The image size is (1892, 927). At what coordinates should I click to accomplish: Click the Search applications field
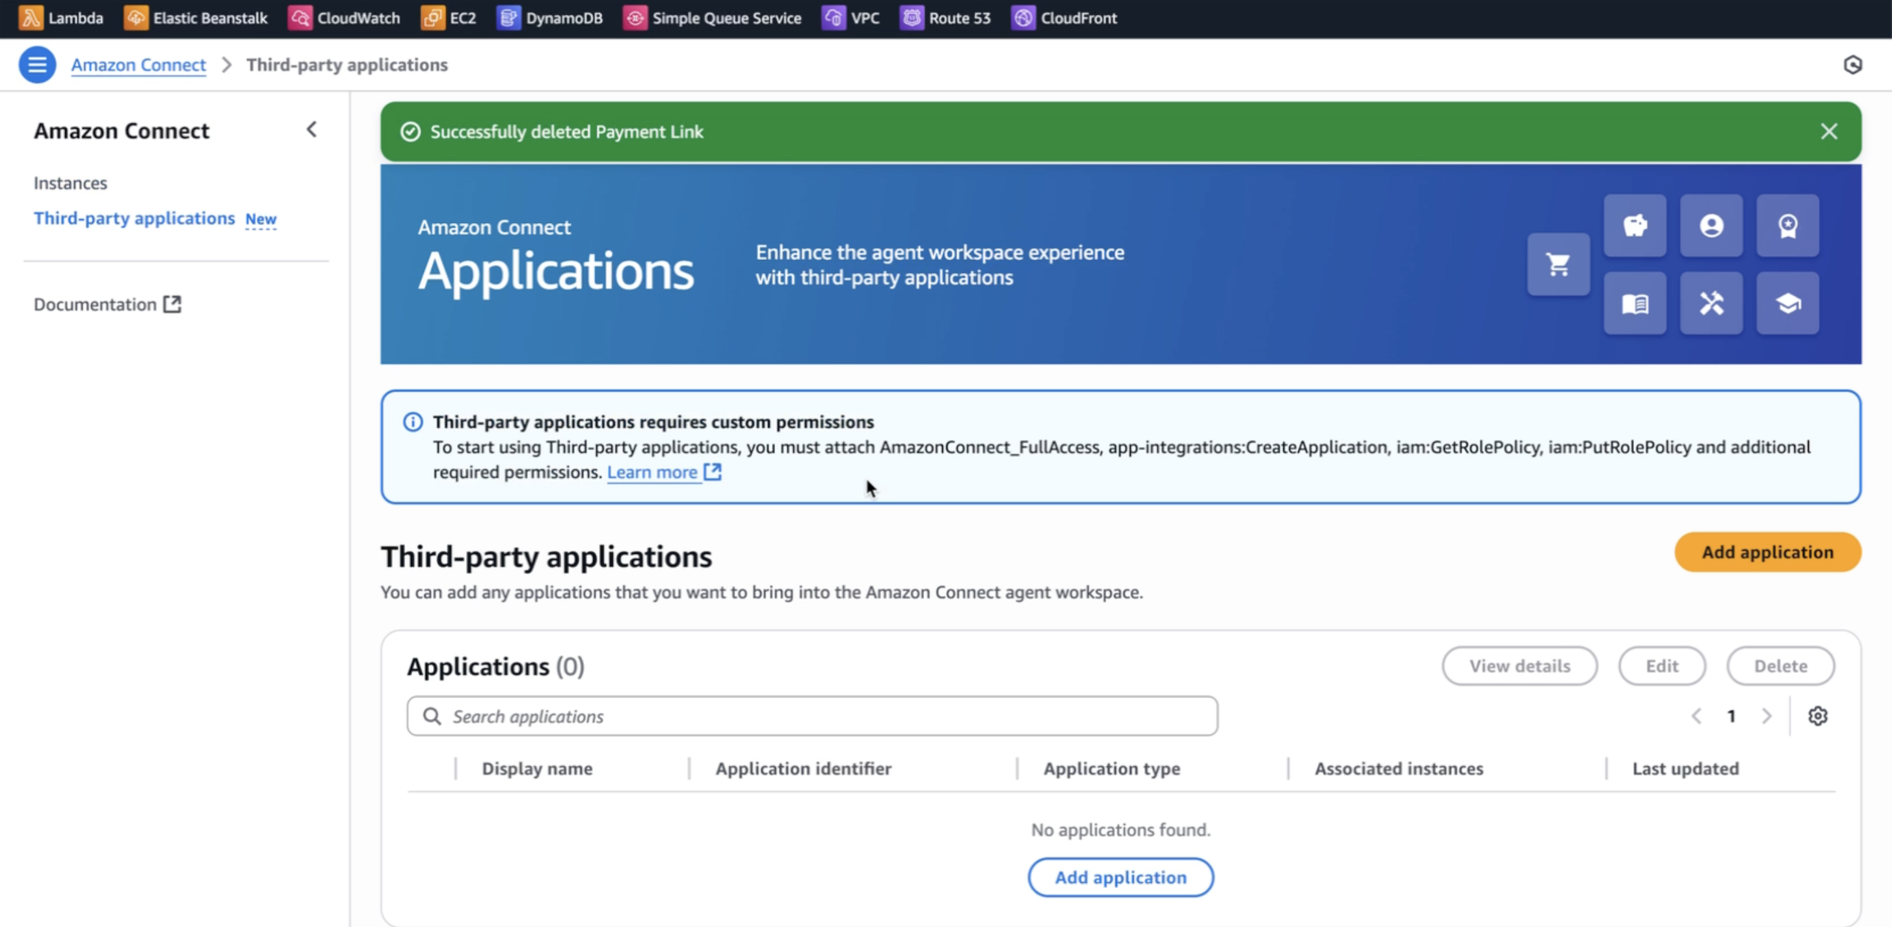coord(811,716)
